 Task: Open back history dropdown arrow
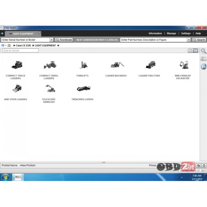6,45
